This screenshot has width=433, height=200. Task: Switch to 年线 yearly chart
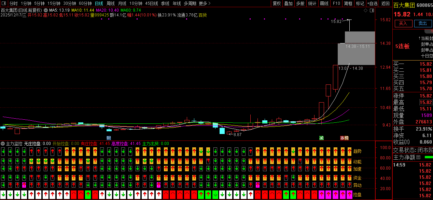click(x=177, y=3)
